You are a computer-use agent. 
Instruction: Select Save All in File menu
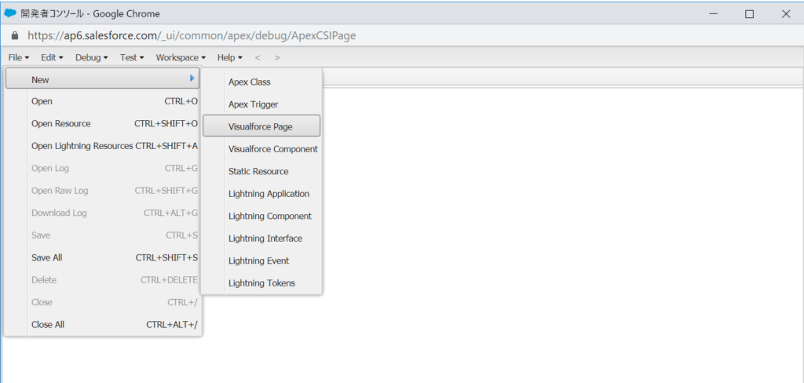coord(46,257)
